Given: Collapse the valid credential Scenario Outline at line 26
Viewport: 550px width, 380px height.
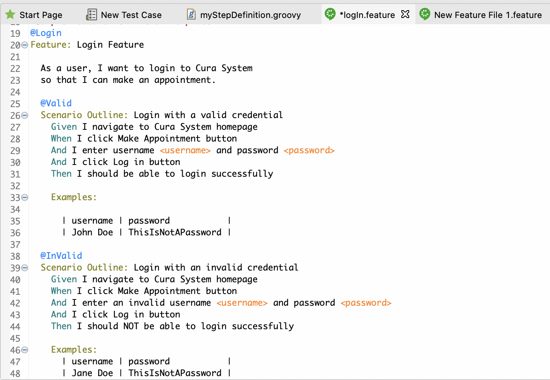Looking at the screenshot, I should [x=24, y=115].
